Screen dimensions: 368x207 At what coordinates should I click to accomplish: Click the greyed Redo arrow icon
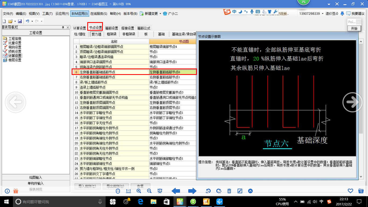[37, 21]
